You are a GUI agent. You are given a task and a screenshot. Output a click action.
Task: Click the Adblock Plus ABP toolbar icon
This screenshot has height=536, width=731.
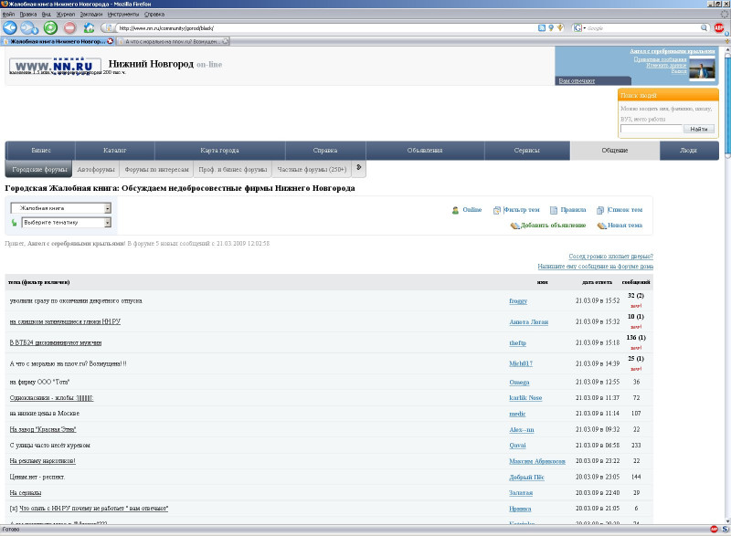(x=719, y=27)
